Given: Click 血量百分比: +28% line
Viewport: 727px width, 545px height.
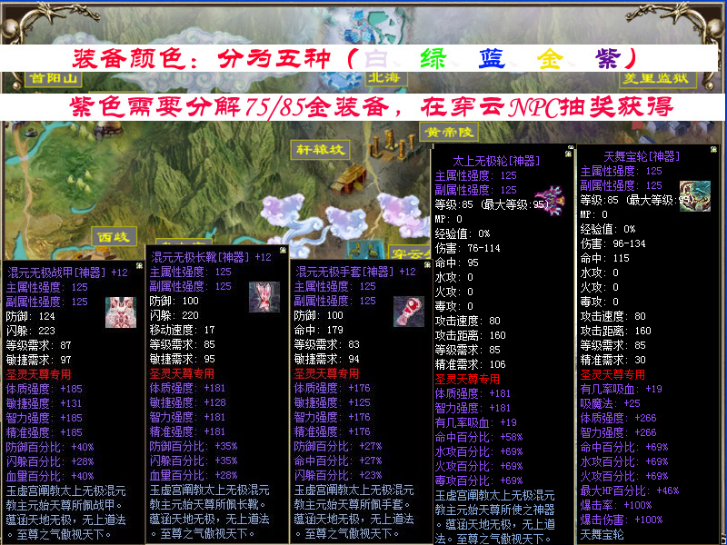Looking at the screenshot, I should coord(194,475).
